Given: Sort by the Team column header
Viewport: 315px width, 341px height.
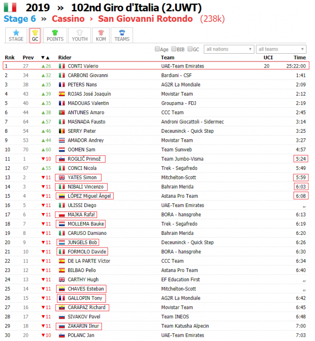Looking at the screenshot, I should [168, 58].
